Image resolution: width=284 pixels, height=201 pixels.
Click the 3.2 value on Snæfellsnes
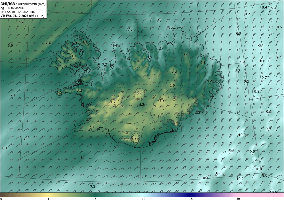79,90
